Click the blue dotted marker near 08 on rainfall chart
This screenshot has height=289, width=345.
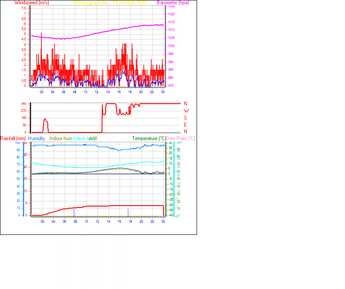[x=74, y=212]
